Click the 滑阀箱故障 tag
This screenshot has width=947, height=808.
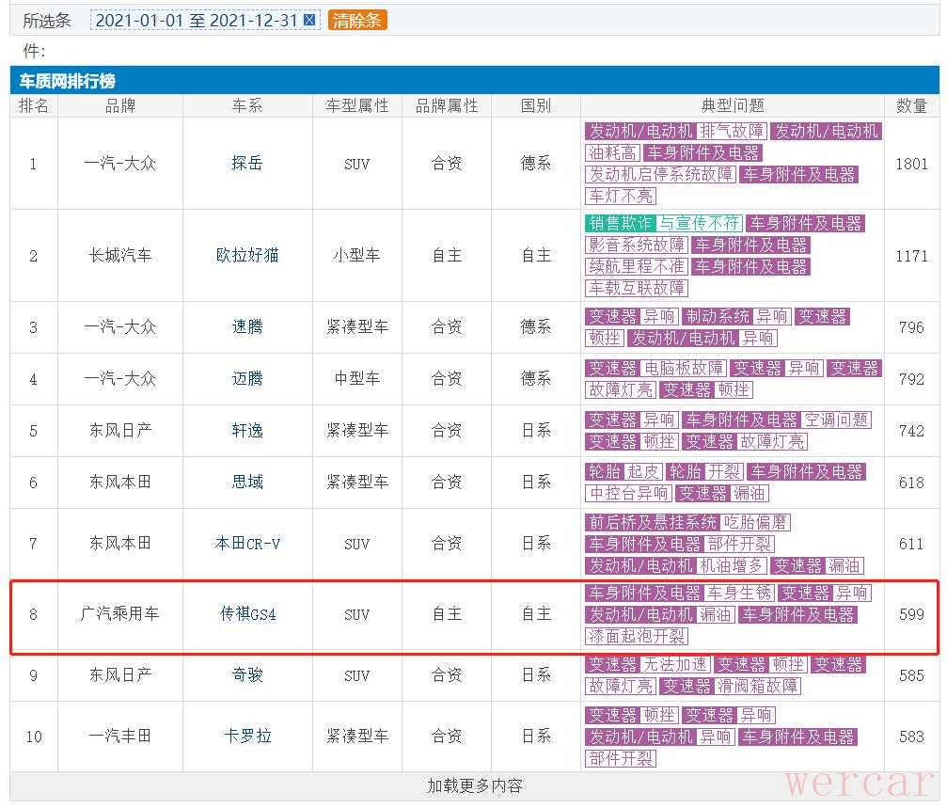757,686
